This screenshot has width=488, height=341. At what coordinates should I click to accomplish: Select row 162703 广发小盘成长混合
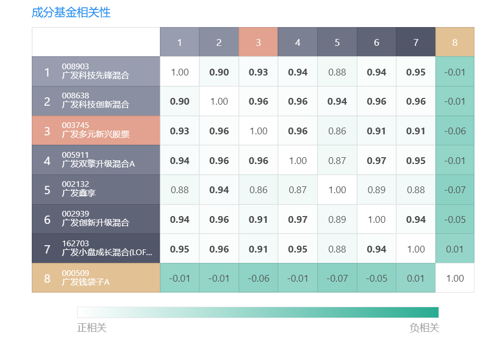pyautogui.click(x=96, y=248)
